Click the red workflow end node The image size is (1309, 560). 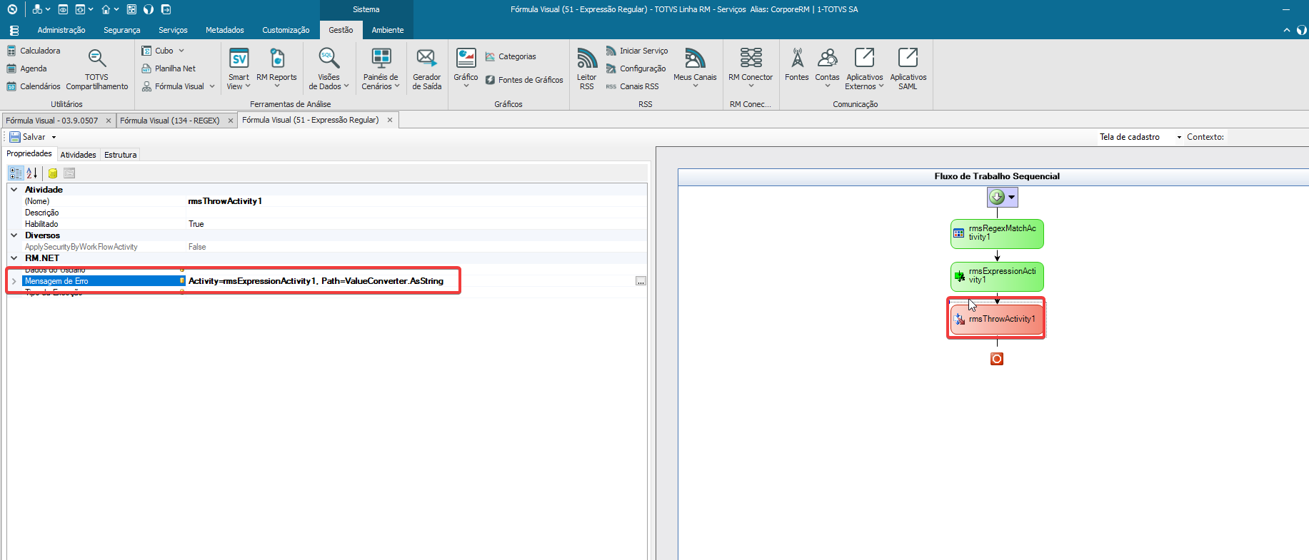(997, 359)
